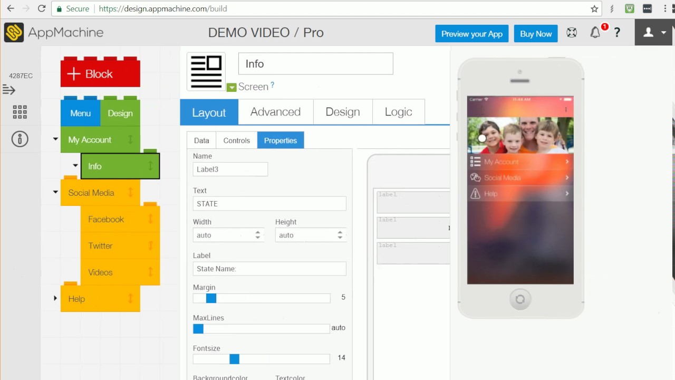Select the Controls tab
675x380 pixels.
tap(236, 140)
